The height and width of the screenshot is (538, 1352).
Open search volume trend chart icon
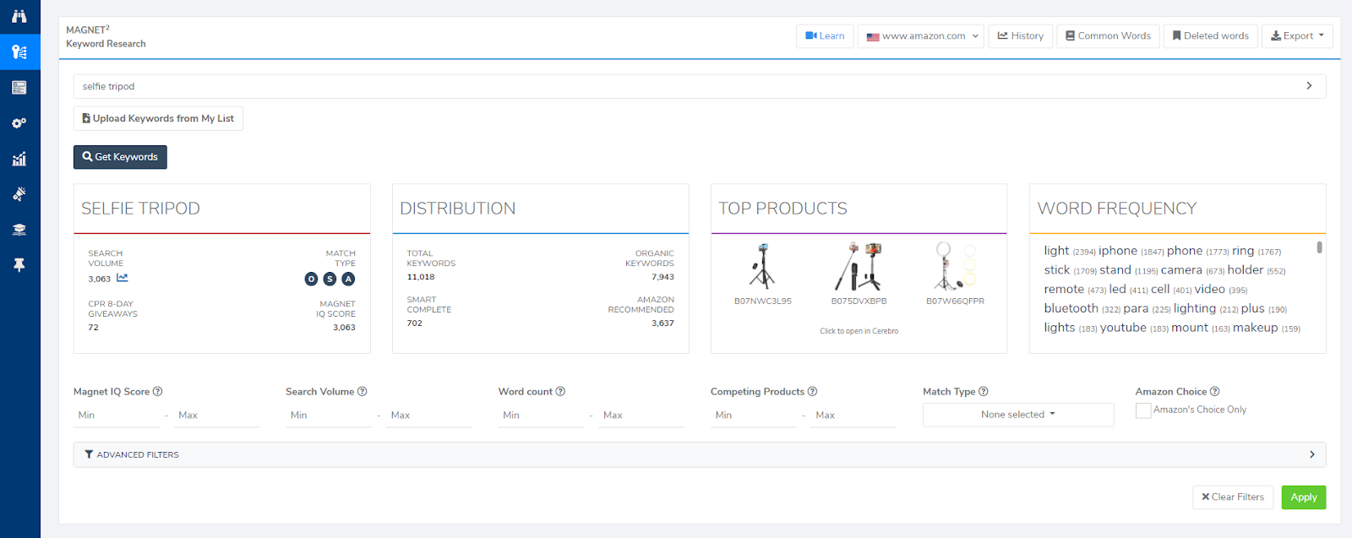pos(123,278)
